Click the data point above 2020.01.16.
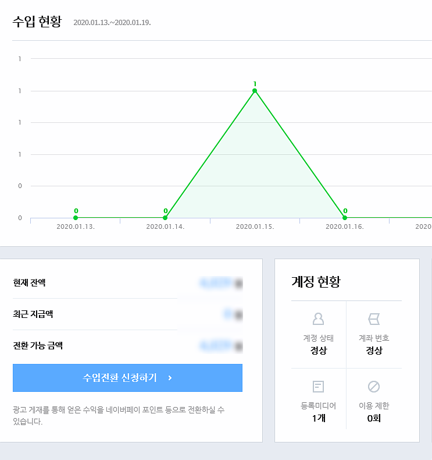This screenshot has width=432, height=460. tap(345, 218)
